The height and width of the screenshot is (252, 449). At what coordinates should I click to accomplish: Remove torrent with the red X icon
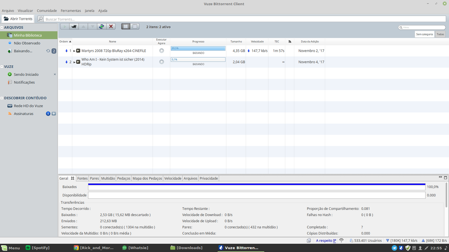tap(111, 26)
